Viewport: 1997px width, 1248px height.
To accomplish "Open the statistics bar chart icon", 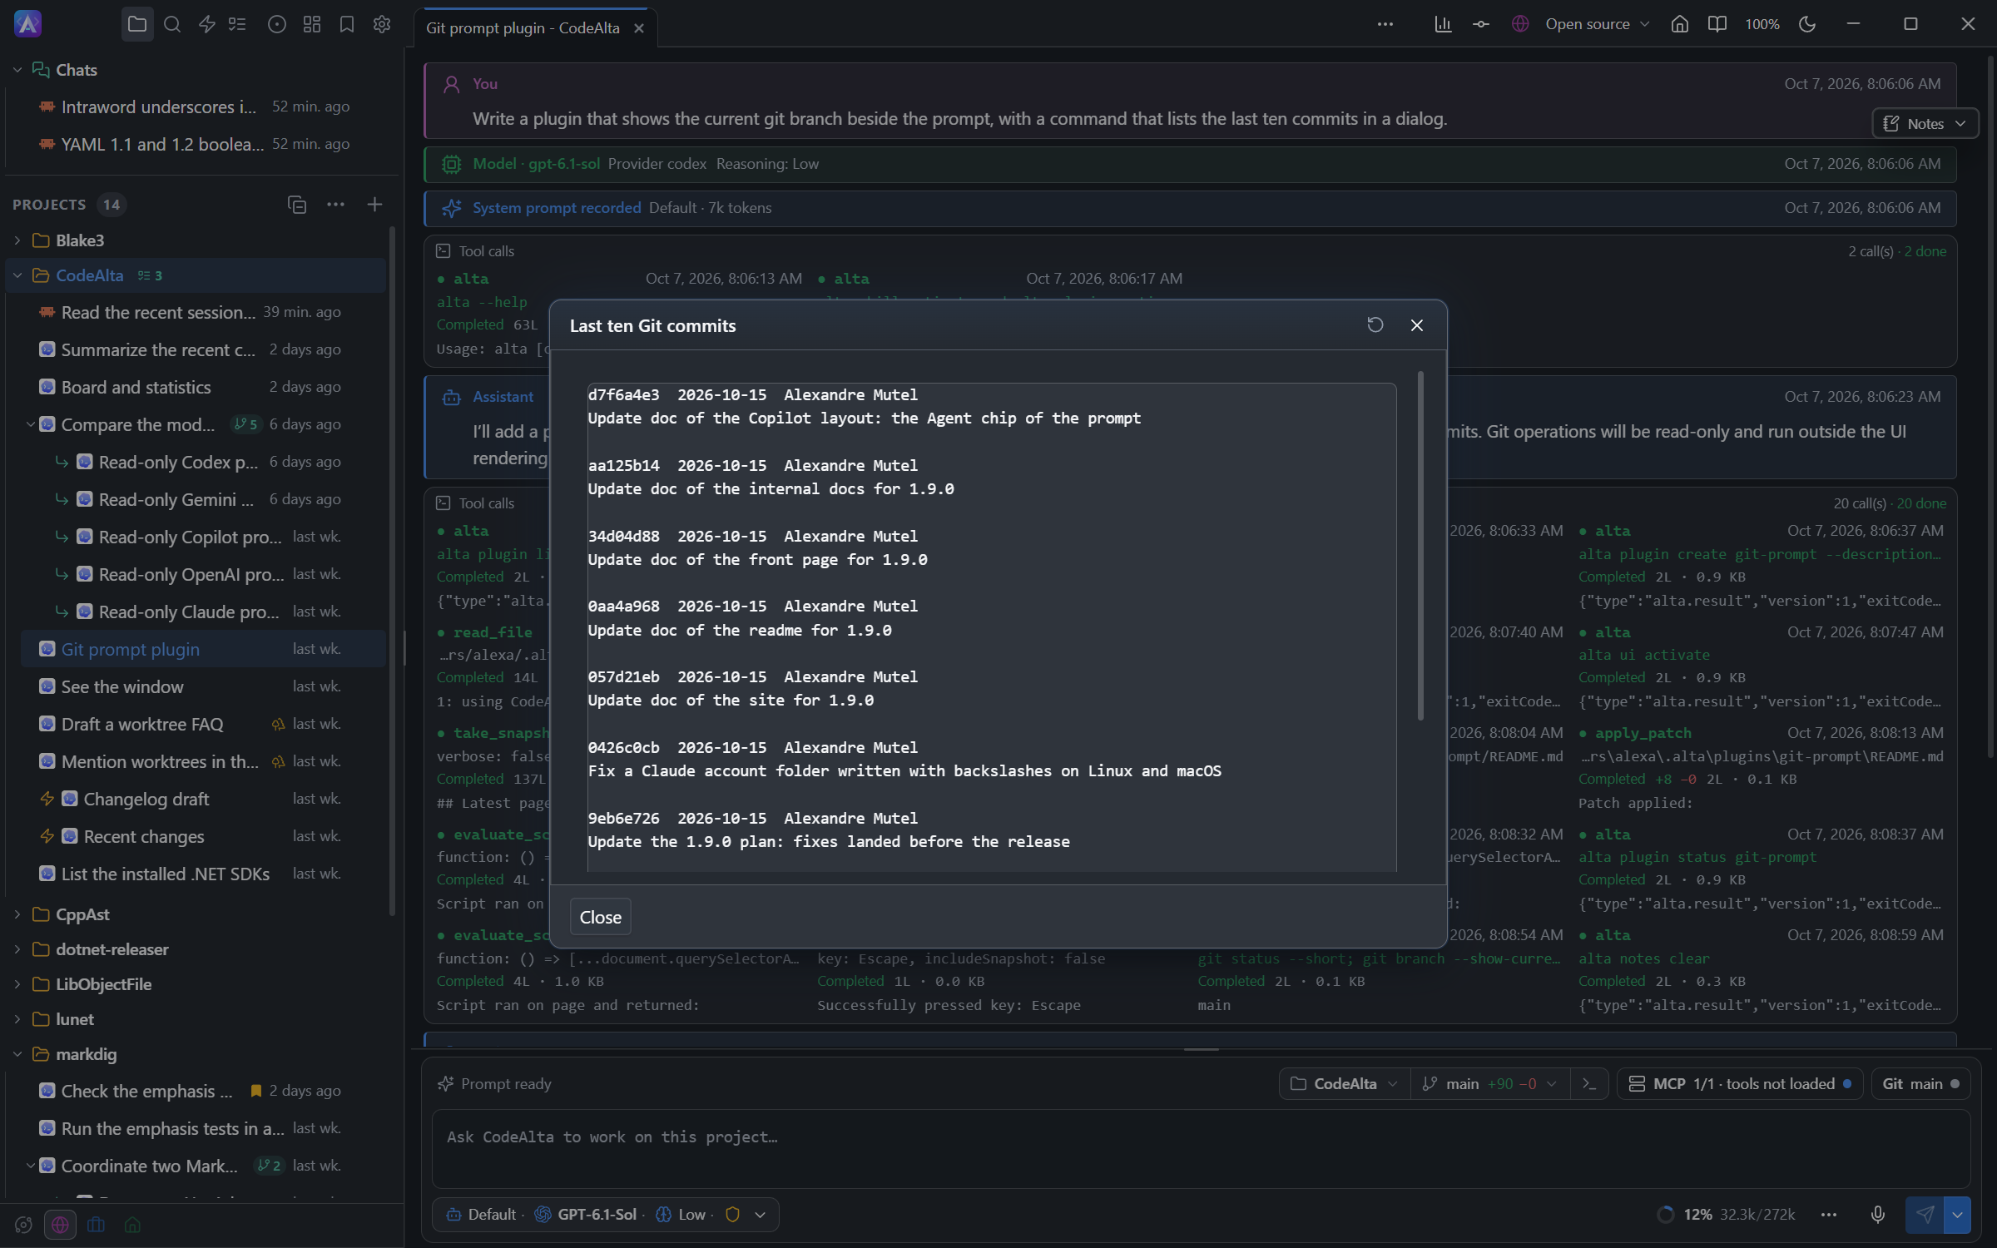I will (x=1443, y=24).
